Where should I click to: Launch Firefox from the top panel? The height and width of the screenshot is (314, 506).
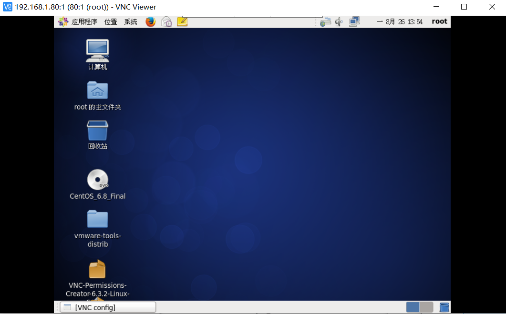tap(150, 21)
